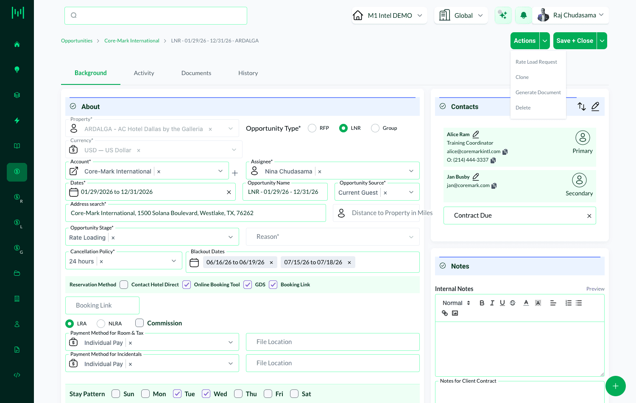
Task: Uncheck Tue in the Stay Pattern
Action: point(177,394)
